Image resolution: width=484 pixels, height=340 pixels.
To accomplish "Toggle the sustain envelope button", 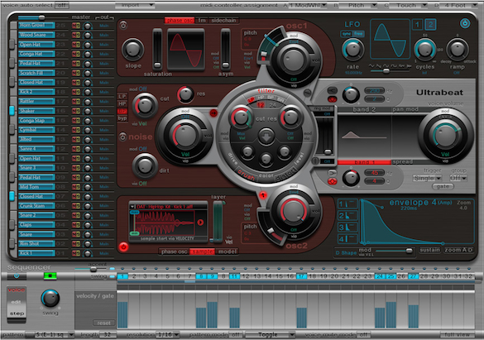I will pyautogui.click(x=429, y=250).
